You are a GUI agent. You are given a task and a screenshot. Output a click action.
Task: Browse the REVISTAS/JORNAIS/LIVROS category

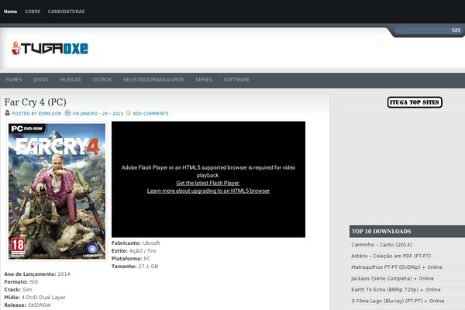(153, 80)
